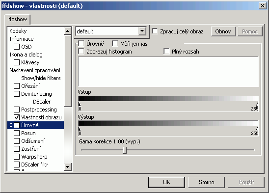Toggle the OSD checkbox in the list
This screenshot has width=269, height=193.
pyautogui.click(x=17, y=47)
